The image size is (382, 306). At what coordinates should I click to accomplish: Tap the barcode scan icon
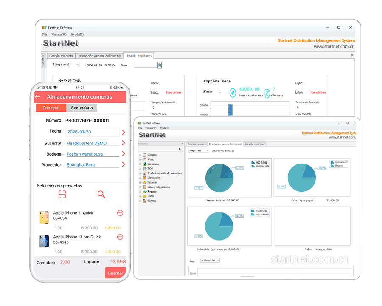tap(62, 194)
